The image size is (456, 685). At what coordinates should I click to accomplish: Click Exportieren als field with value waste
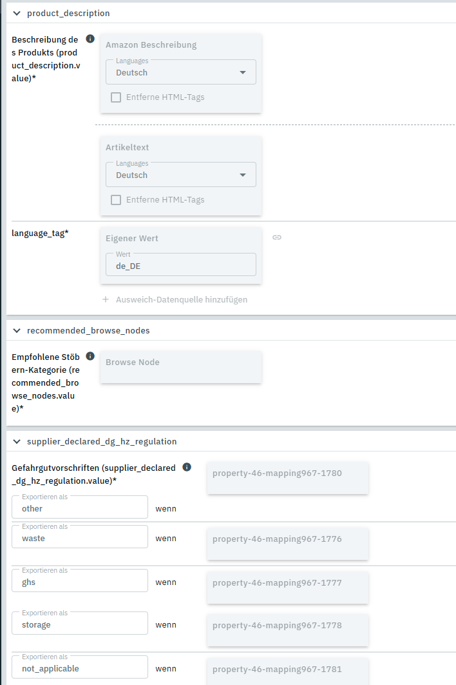pyautogui.click(x=80, y=538)
